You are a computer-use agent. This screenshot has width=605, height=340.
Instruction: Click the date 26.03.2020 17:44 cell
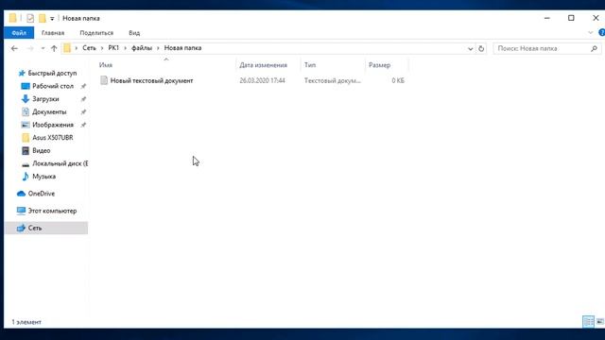263,80
